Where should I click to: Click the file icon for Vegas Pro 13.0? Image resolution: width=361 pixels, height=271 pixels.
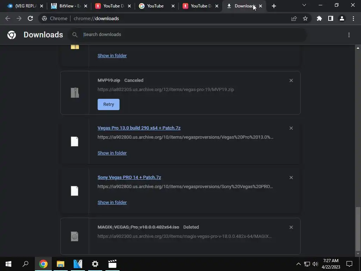click(75, 141)
